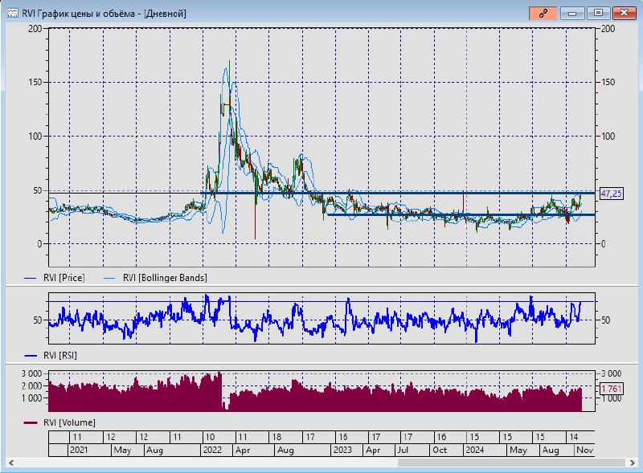Click the 2024 year label on time axis
The image size is (643, 473).
click(474, 450)
